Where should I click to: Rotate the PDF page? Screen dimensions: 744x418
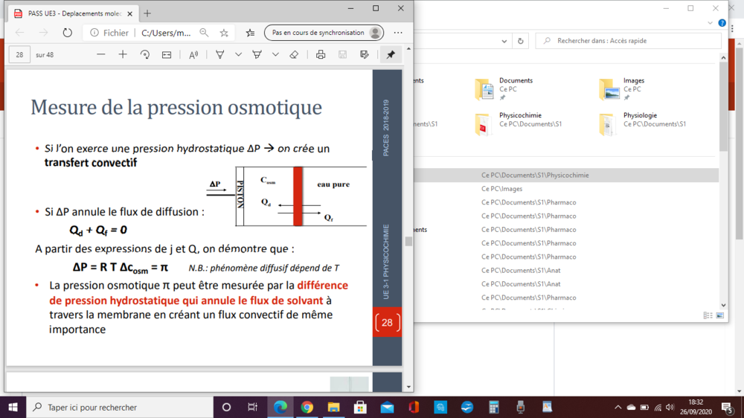click(145, 55)
